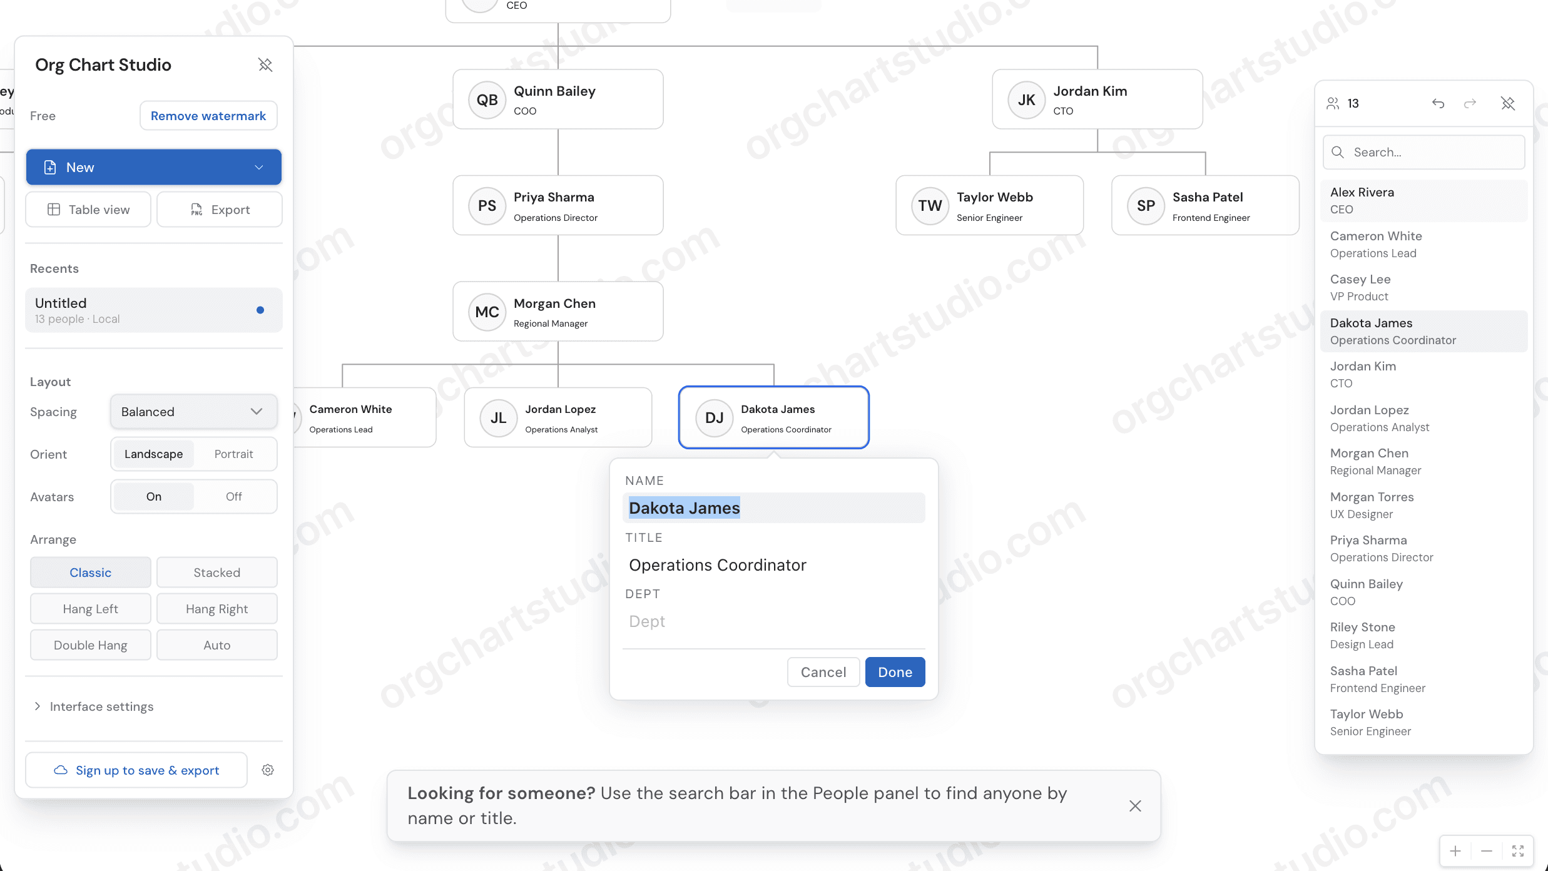Choose Double Hang arrangement
This screenshot has width=1548, height=871.
pyautogui.click(x=90, y=644)
